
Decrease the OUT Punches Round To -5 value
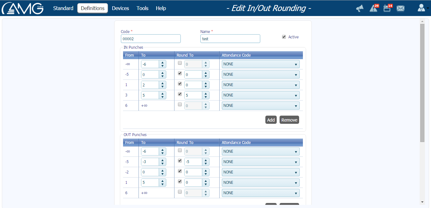point(206,163)
